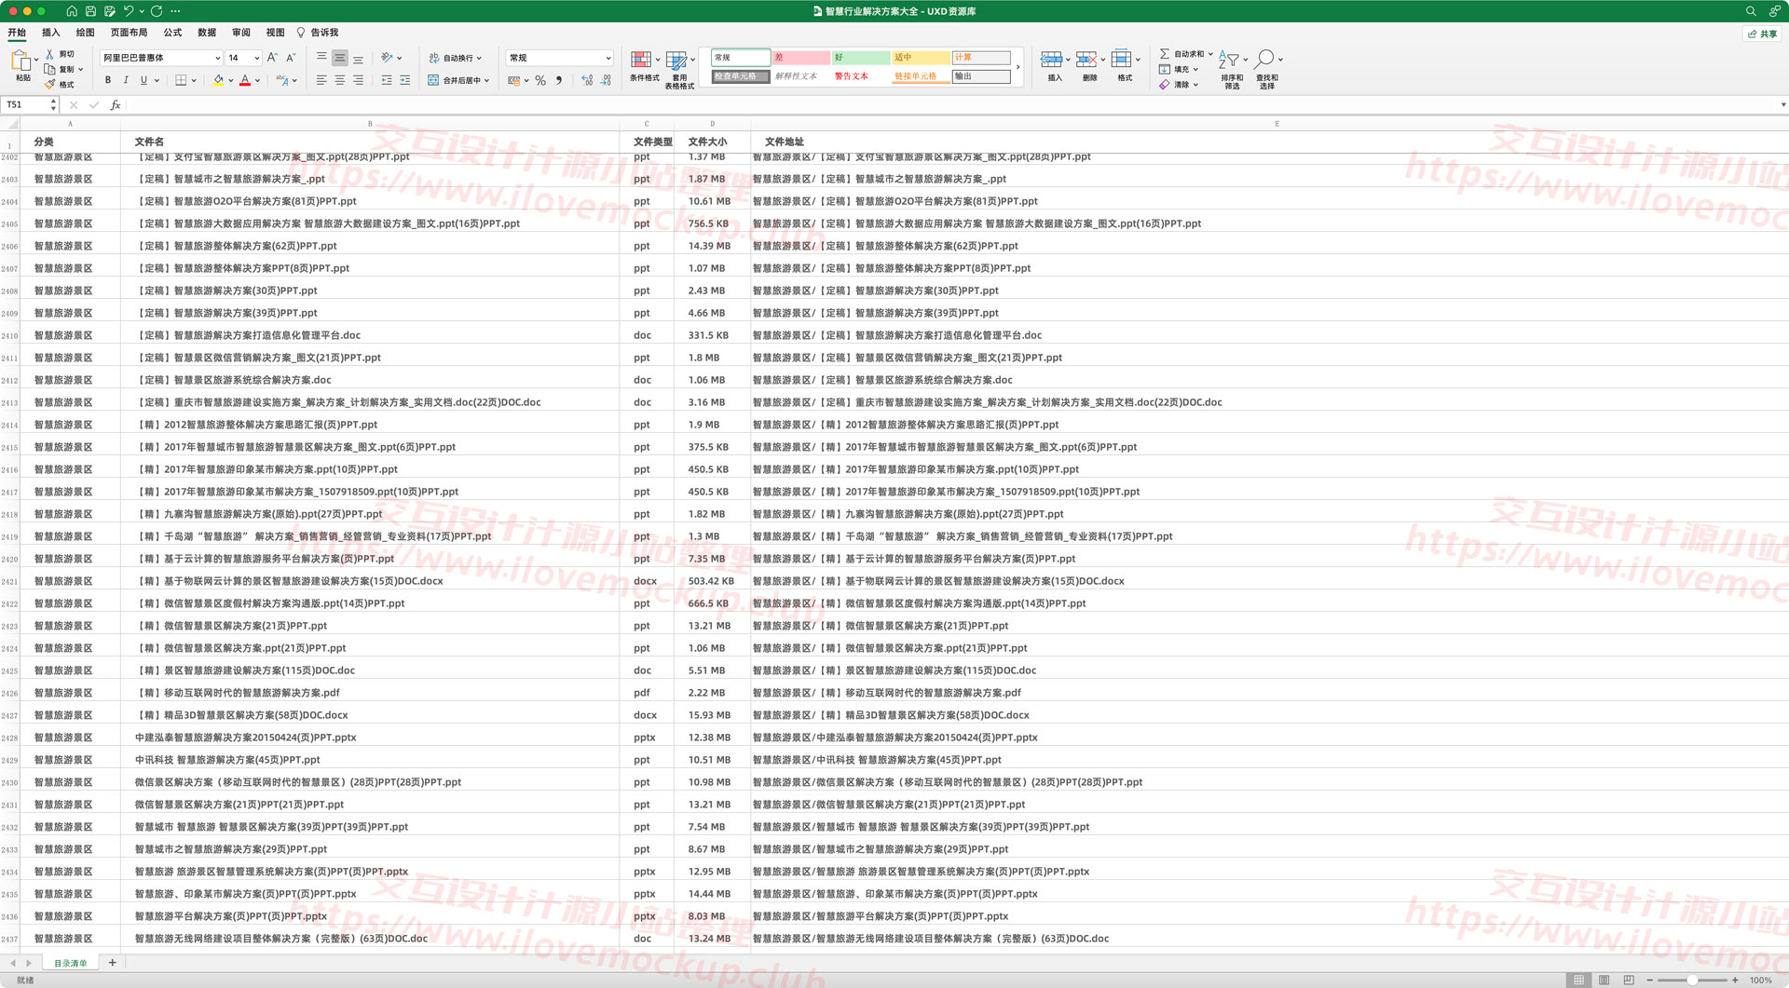Open the font name dropdown 阿里巴巴普惠体
Screen dimensions: 1789x988
(161, 58)
